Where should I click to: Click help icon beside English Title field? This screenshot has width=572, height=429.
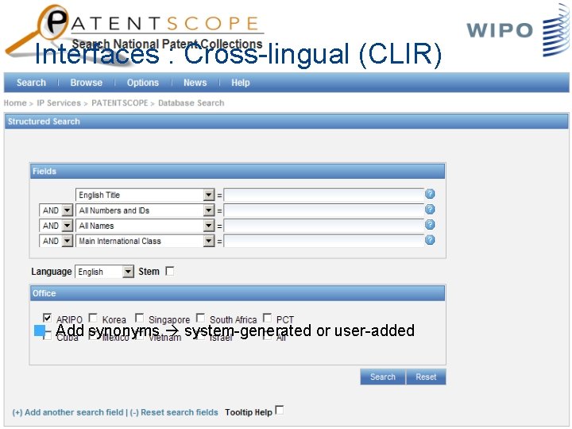coord(430,194)
